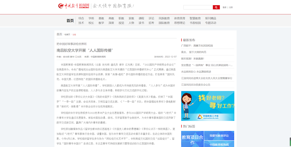Navigate to the 国际教育 section
The image size is (291, 147).
pyautogui.click(x=164, y=23)
